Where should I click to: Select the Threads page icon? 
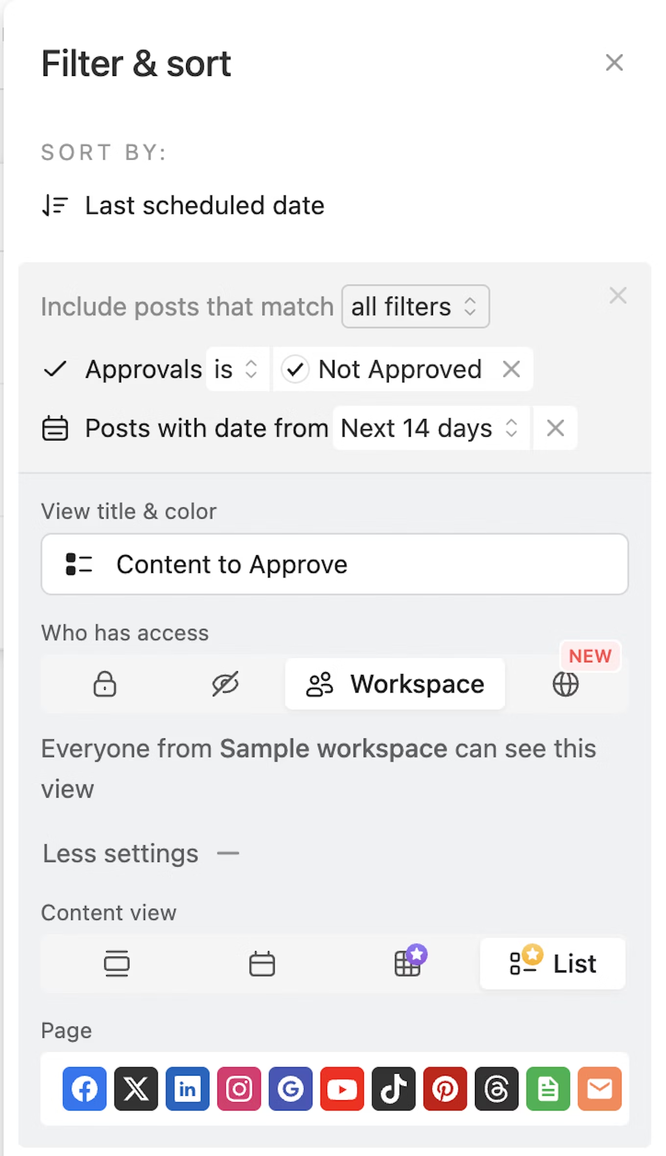(497, 1088)
